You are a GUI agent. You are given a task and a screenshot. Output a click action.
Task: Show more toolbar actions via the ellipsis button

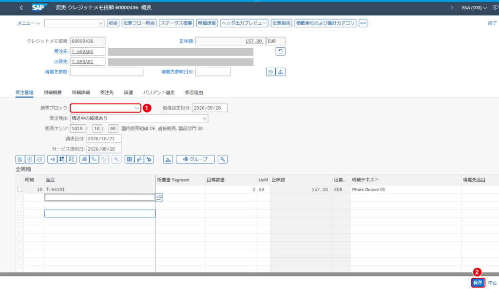coord(363,23)
